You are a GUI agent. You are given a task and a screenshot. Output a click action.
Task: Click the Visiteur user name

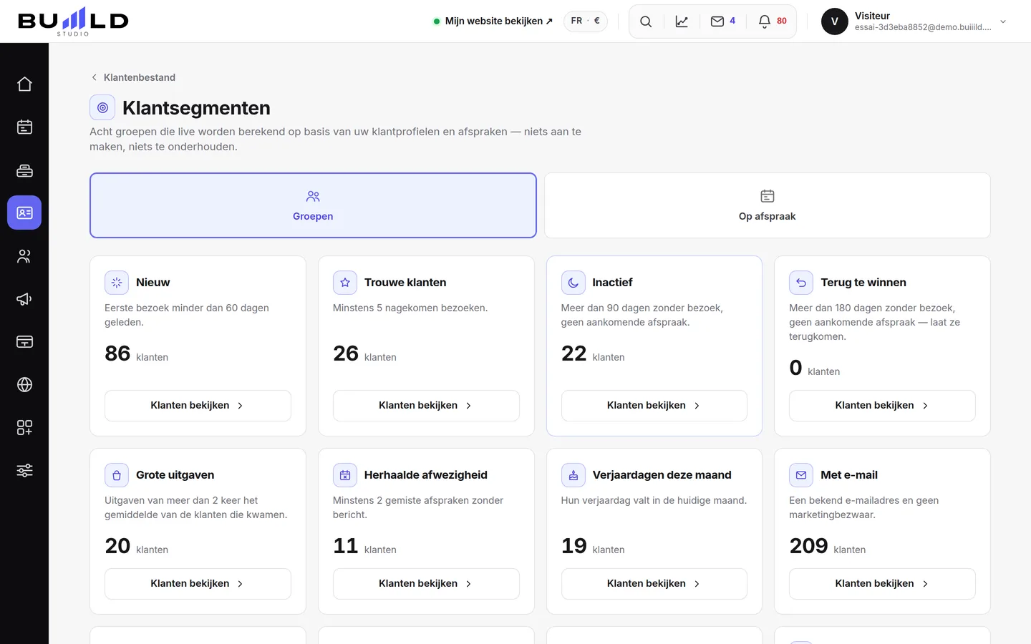(x=872, y=16)
